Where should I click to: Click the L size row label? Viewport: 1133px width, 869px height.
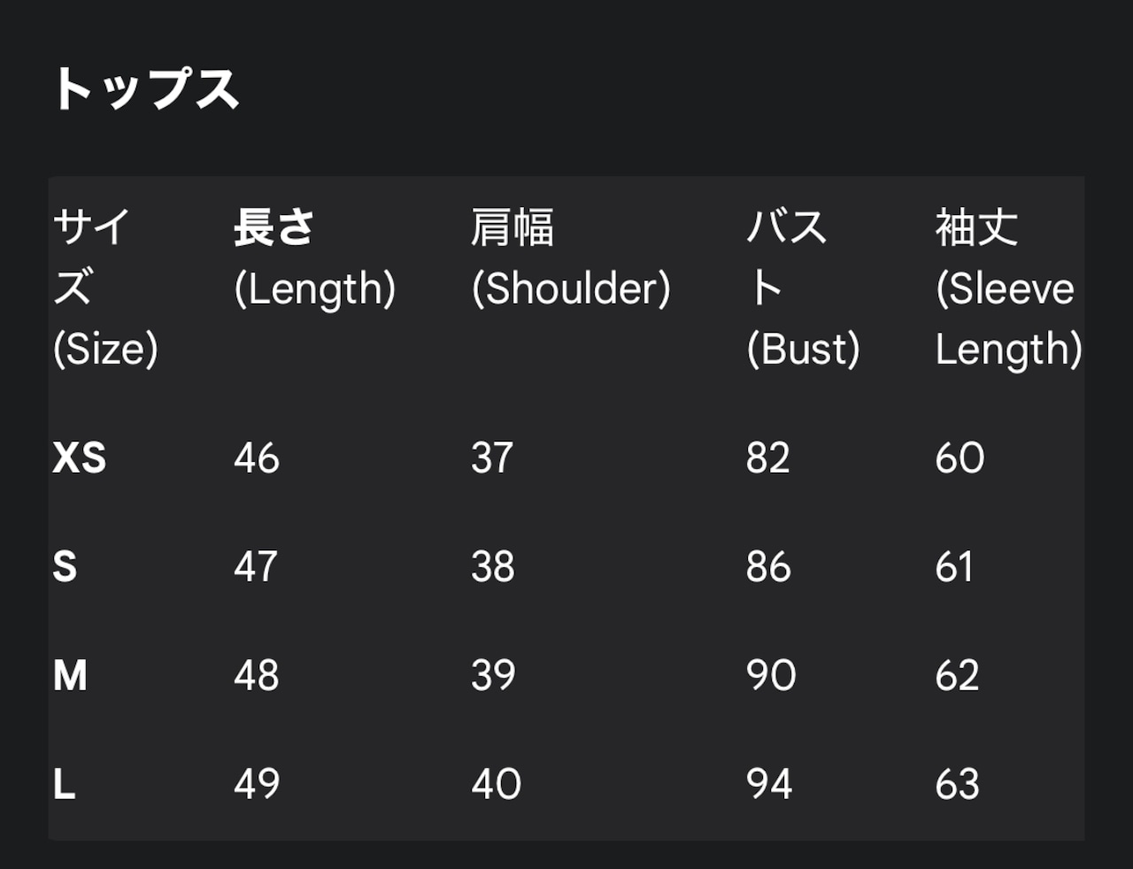click(65, 785)
